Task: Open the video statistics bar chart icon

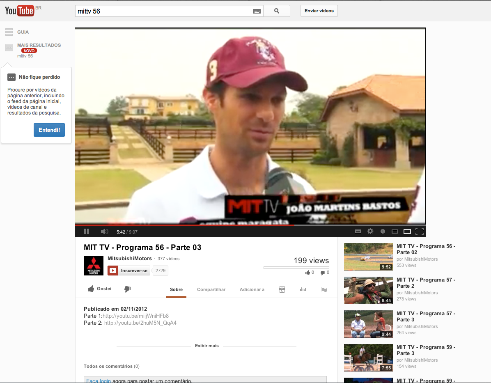Action: (x=303, y=289)
